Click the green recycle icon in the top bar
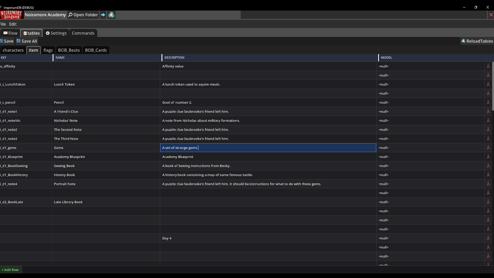The width and height of the screenshot is (494, 278). pyautogui.click(x=111, y=15)
